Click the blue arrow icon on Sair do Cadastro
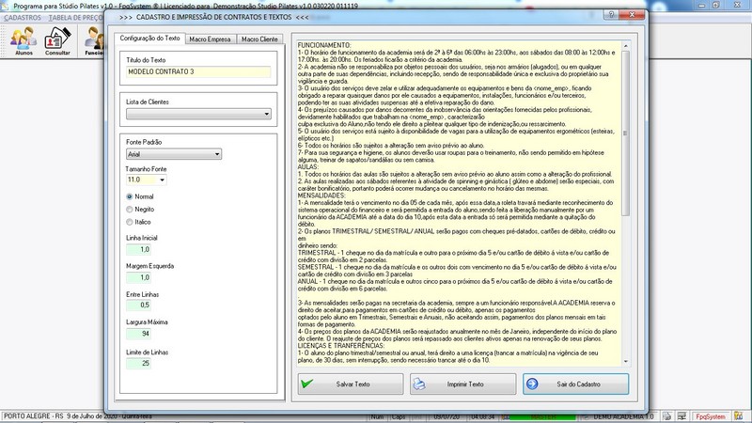 point(532,384)
